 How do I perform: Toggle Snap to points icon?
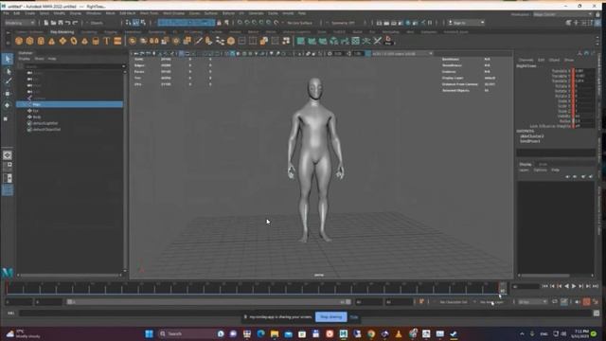tap(255, 23)
